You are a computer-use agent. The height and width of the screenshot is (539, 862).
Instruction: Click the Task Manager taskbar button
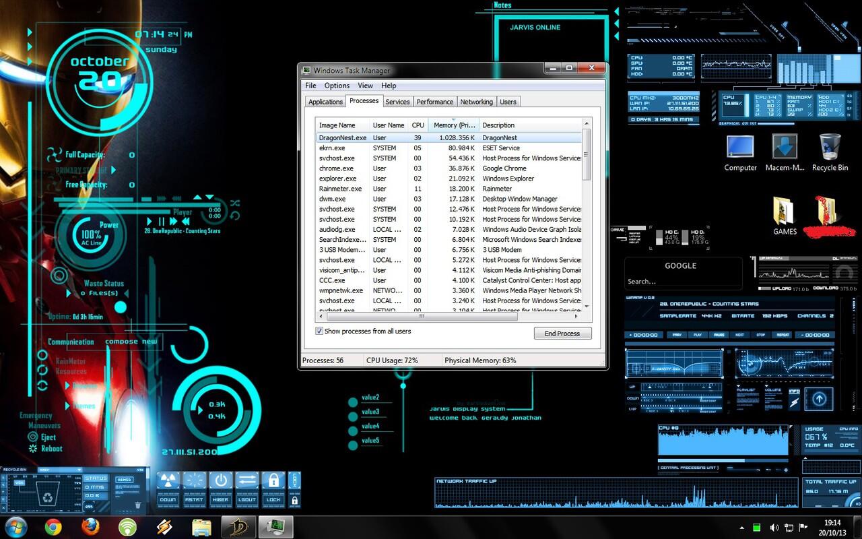click(275, 526)
